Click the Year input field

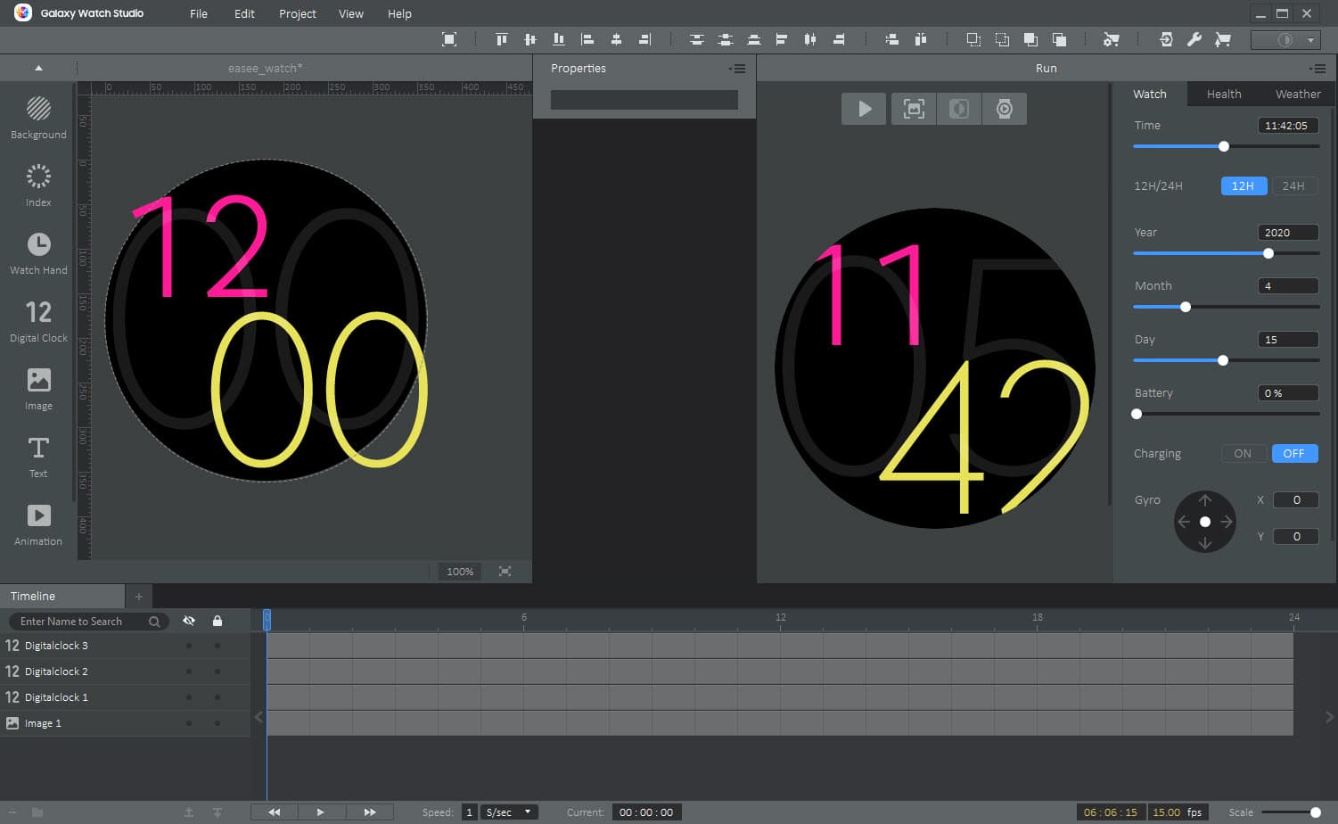1287,233
